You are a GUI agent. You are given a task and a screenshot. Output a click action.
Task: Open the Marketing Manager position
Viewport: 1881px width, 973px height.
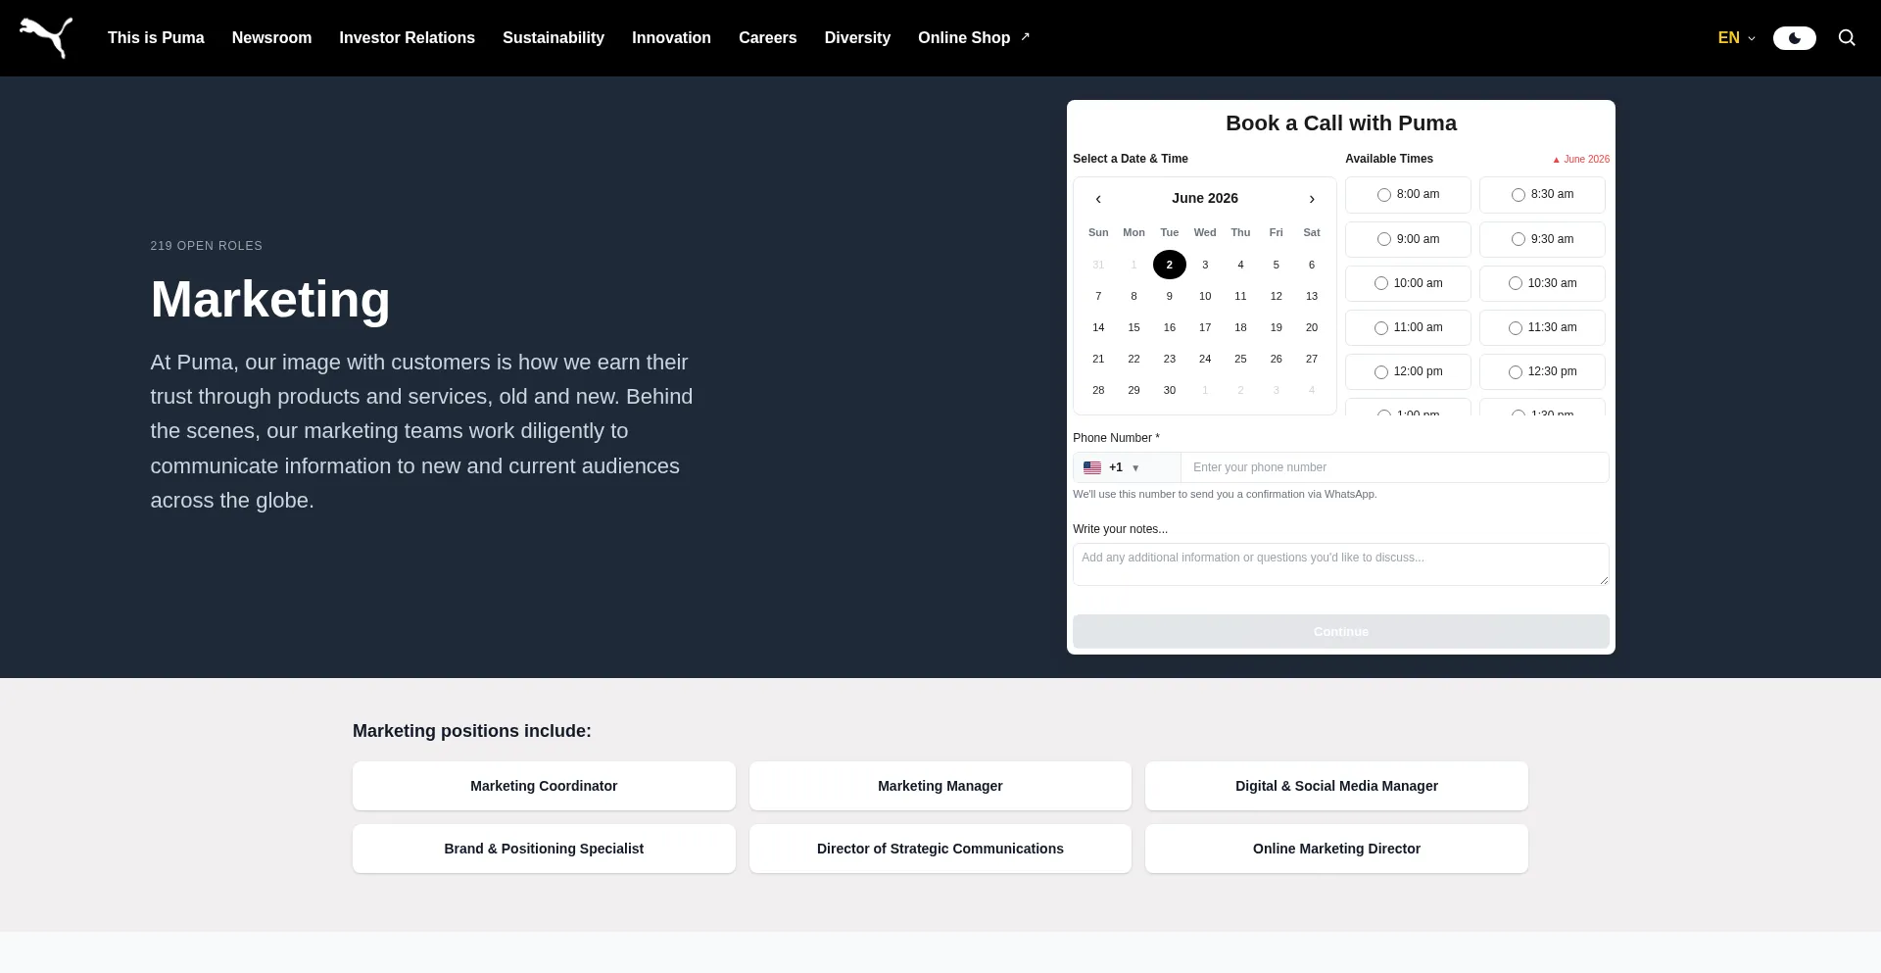point(940,786)
